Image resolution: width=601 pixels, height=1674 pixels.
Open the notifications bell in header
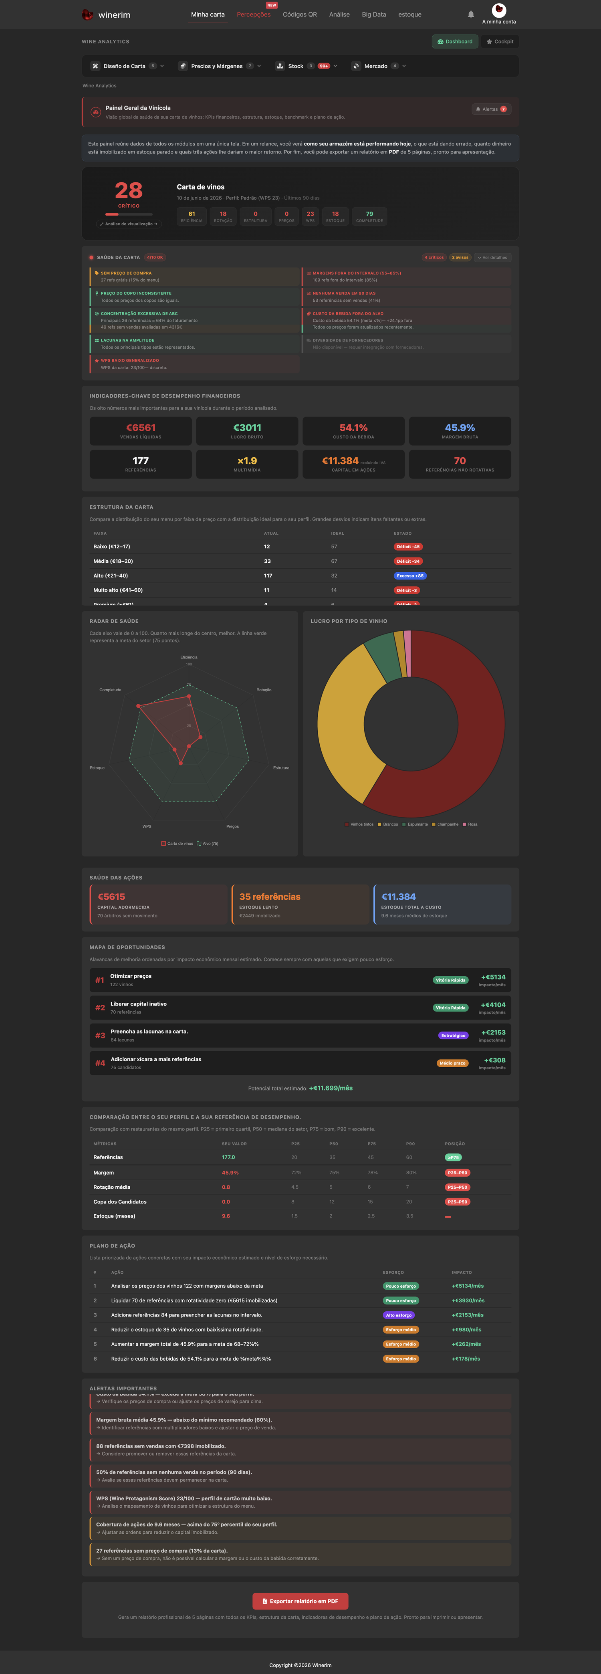pyautogui.click(x=471, y=14)
